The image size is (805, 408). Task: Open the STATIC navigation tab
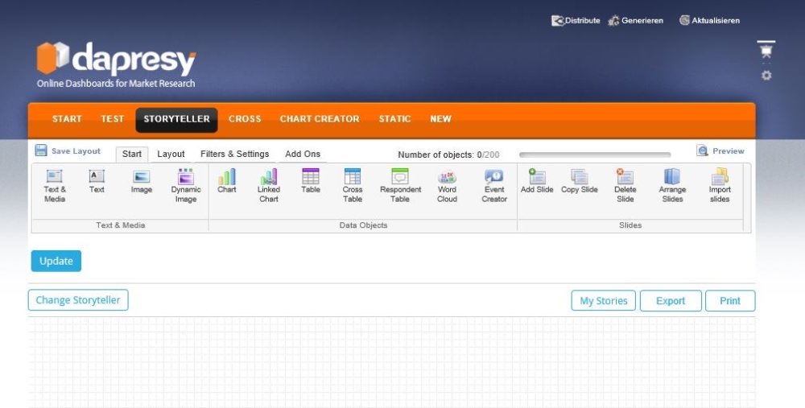(x=394, y=119)
